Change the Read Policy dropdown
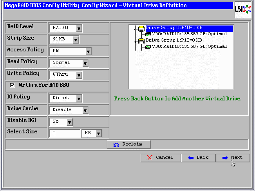Viewport: 255px width, 191px height. click(x=85, y=63)
